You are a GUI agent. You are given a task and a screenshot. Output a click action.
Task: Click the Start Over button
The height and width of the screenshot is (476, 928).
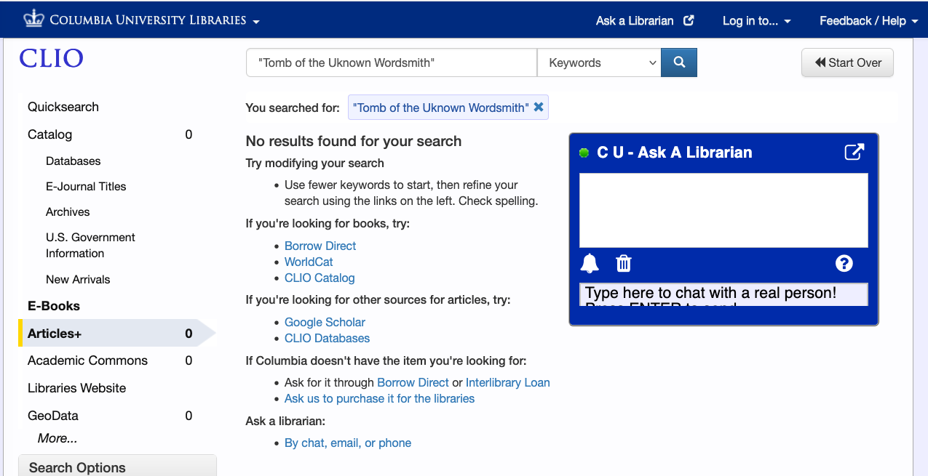847,62
